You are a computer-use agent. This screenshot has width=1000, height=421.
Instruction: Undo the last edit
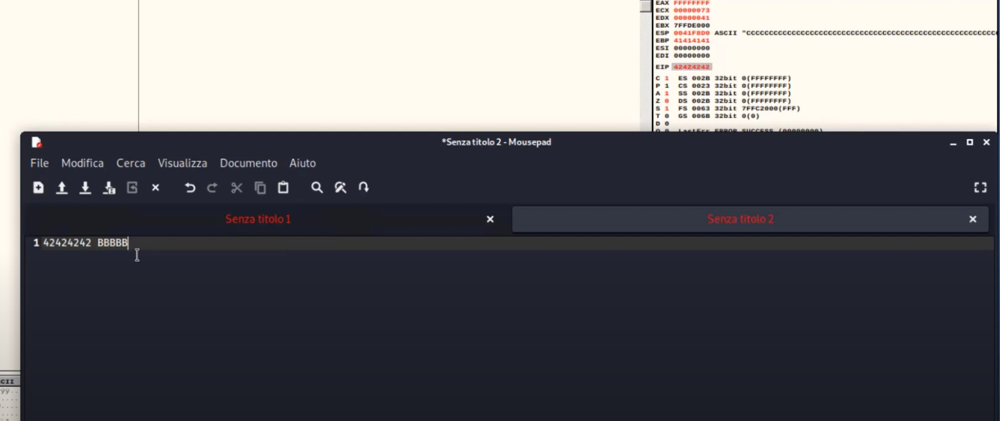pyautogui.click(x=190, y=188)
